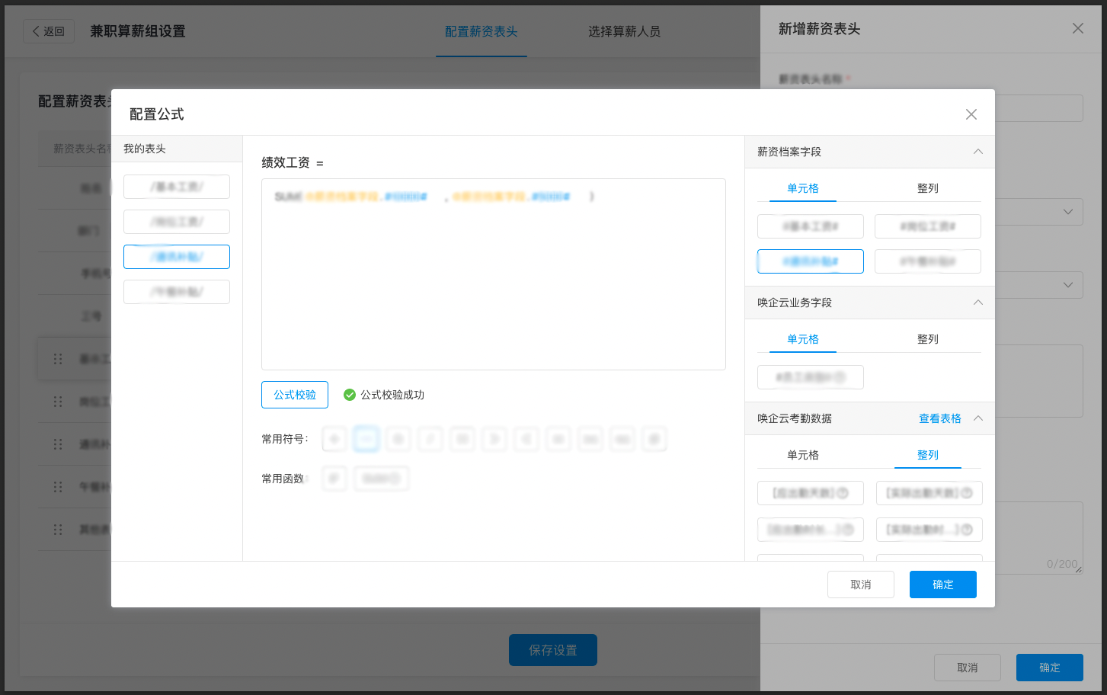Go back with the 返回 button

[x=49, y=31]
